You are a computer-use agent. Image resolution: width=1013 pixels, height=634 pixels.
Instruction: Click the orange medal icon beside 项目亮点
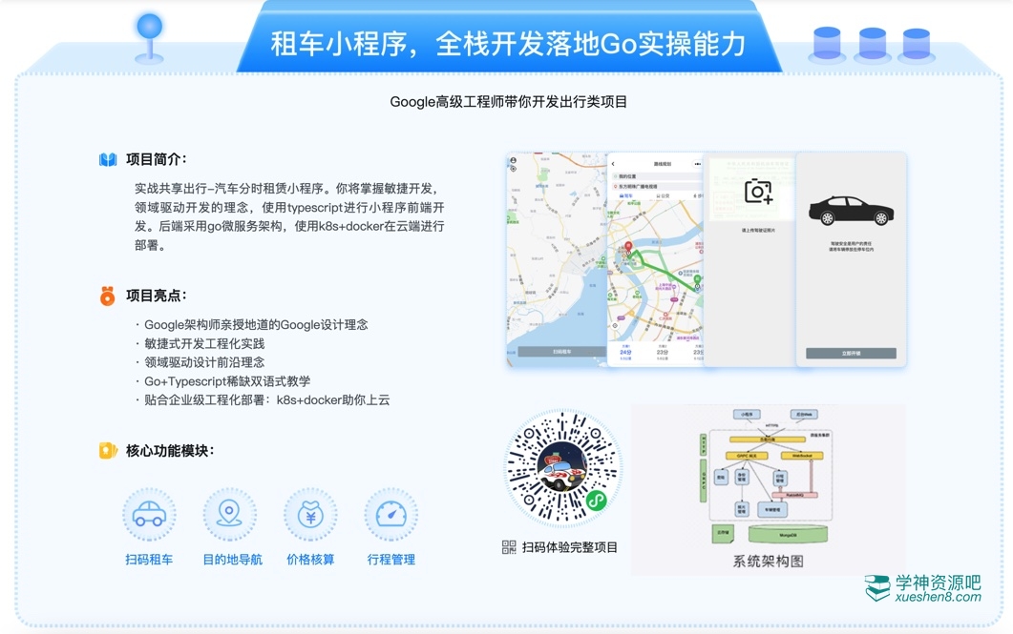tap(108, 296)
